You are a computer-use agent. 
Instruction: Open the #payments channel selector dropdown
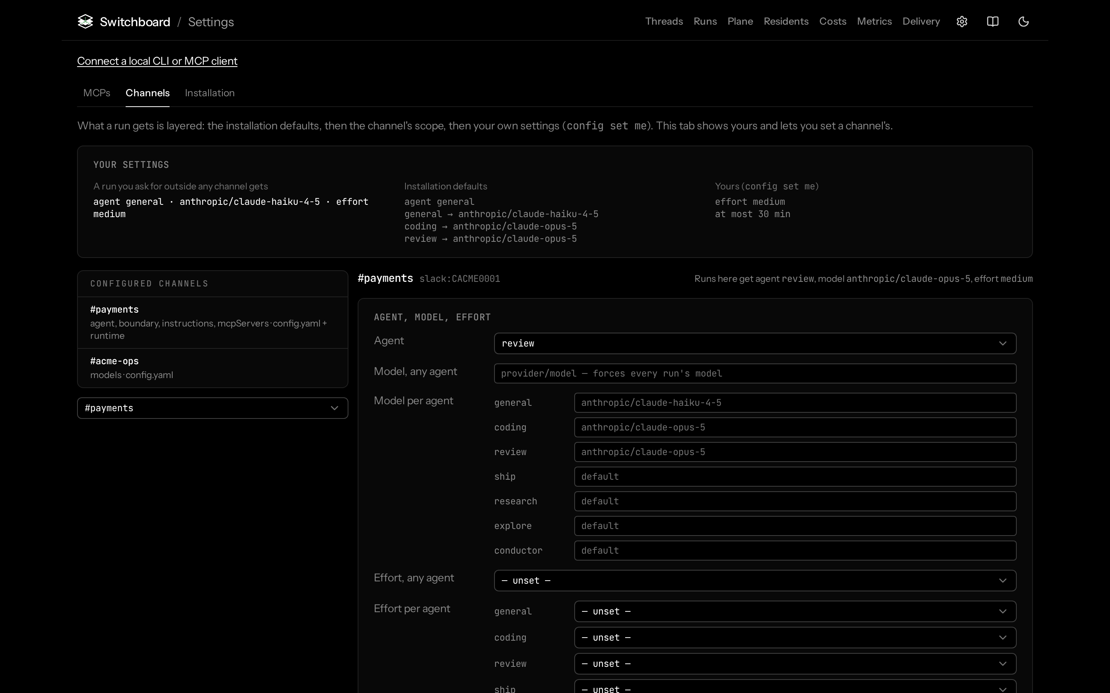[x=213, y=408]
